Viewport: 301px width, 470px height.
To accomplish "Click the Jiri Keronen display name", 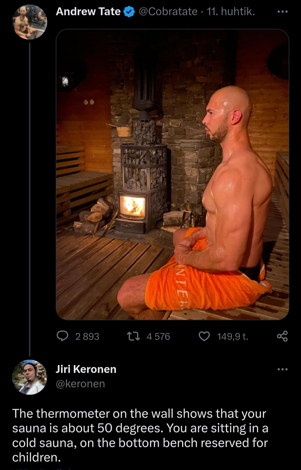I will coord(86,369).
